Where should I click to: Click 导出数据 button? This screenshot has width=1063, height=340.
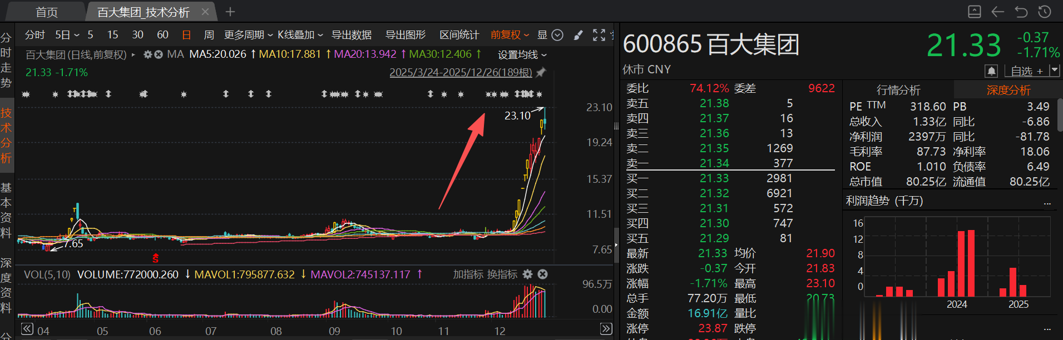(352, 35)
